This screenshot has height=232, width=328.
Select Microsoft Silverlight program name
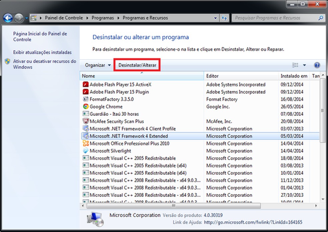[x=110, y=151]
